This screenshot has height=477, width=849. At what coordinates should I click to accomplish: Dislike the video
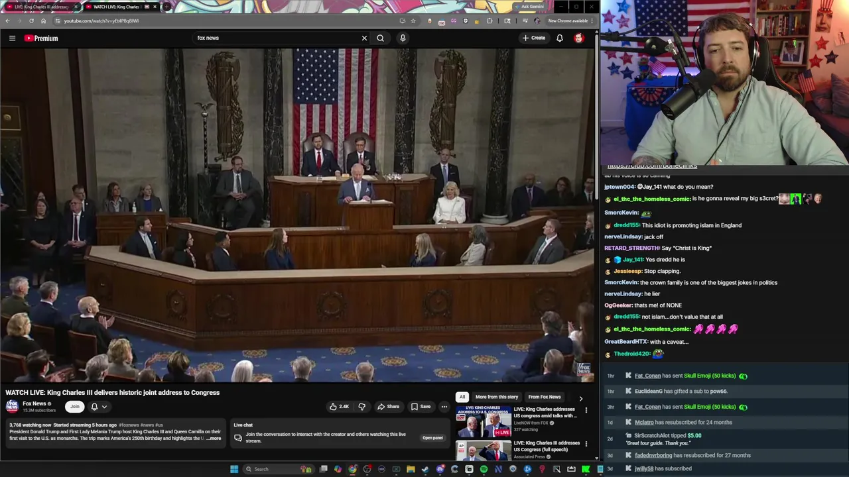[x=361, y=407]
